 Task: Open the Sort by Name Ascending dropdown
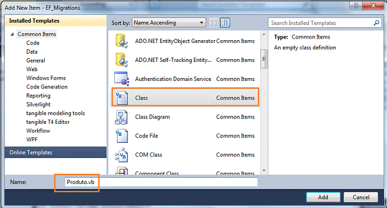[169, 23]
